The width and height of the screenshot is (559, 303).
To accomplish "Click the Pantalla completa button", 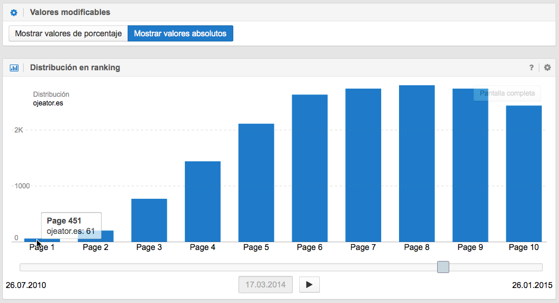I will coord(507,93).
